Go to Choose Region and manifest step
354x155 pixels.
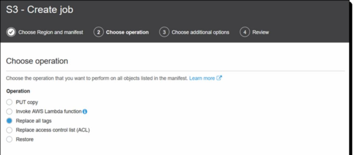point(51,32)
